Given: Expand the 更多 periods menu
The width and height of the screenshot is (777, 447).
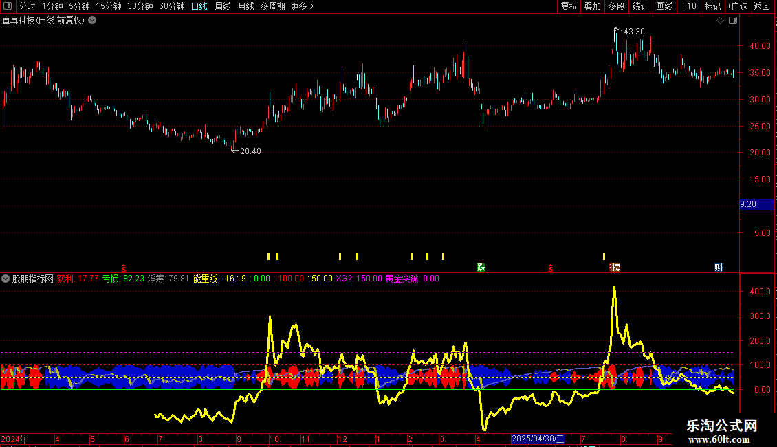Looking at the screenshot, I should pos(302,6).
